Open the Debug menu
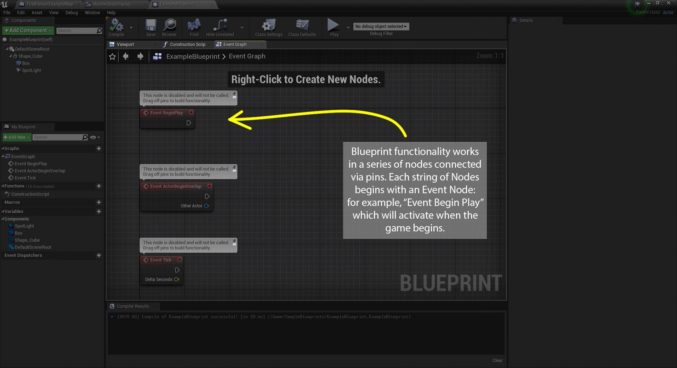This screenshot has height=368, width=677. click(x=72, y=13)
